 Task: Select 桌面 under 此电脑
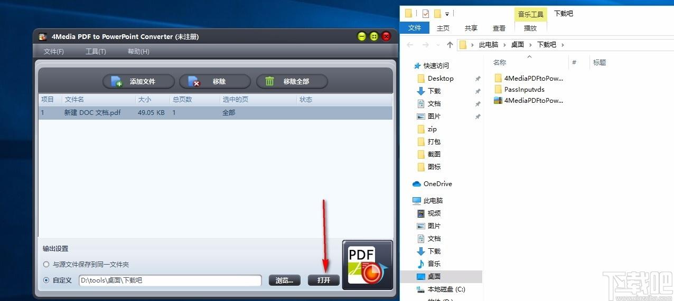pyautogui.click(x=434, y=277)
